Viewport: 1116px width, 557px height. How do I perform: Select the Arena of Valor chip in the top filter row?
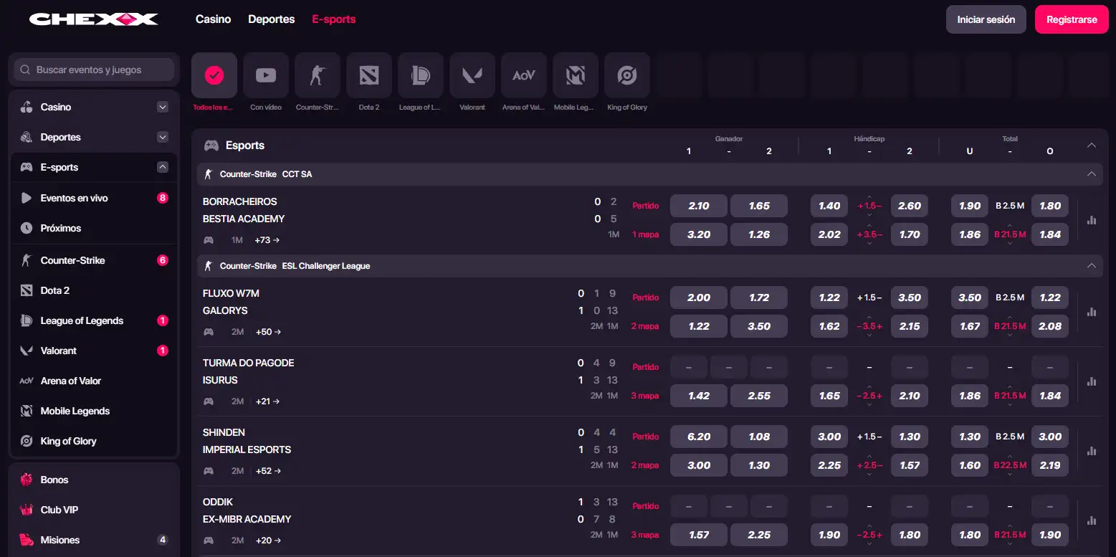[x=524, y=75]
